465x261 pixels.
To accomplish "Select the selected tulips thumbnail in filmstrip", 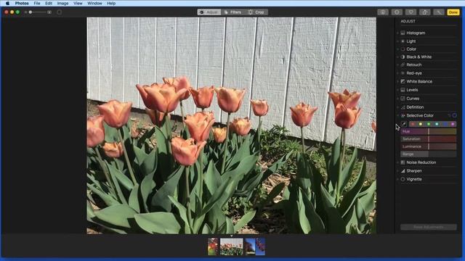I will coord(231,246).
